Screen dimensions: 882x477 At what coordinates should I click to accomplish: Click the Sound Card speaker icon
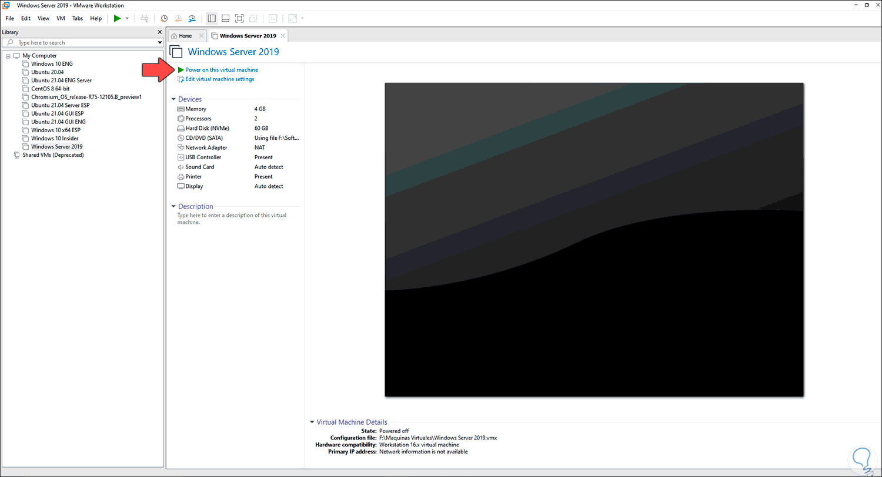click(181, 167)
